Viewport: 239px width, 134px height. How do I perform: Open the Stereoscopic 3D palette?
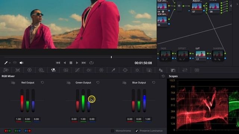click(197, 70)
